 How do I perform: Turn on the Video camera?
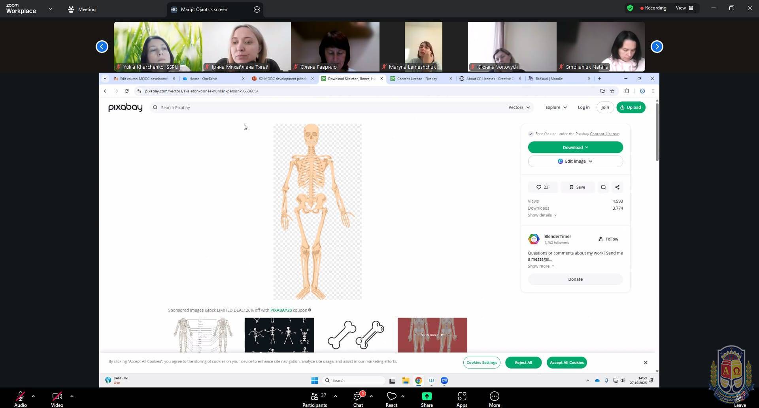(57, 397)
